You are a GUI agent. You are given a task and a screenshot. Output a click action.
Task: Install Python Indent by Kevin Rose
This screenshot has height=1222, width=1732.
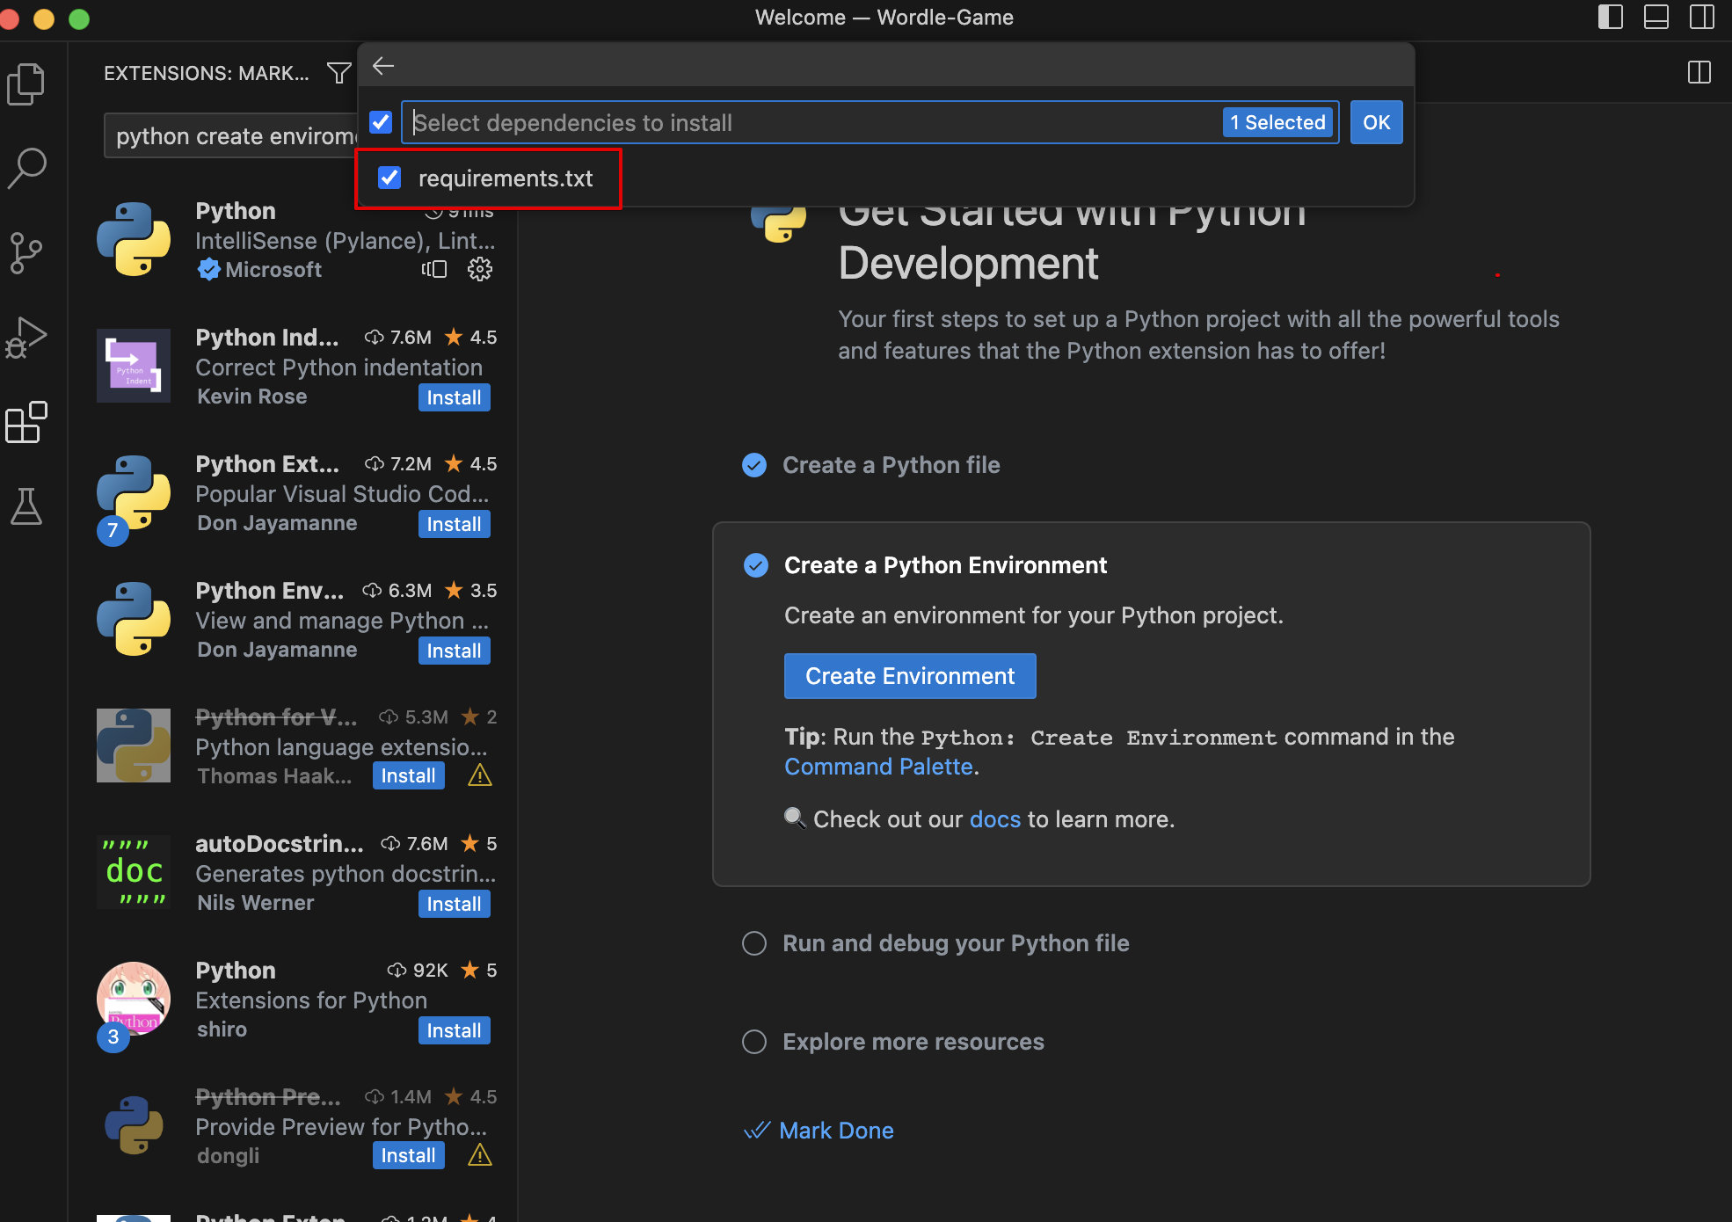pos(454,397)
